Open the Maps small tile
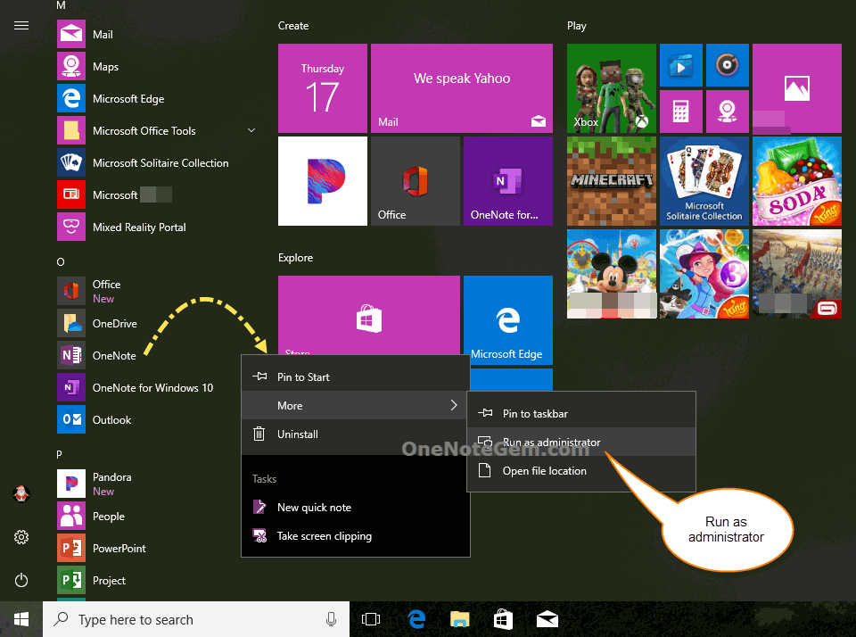This screenshot has height=637, width=856. tap(728, 112)
